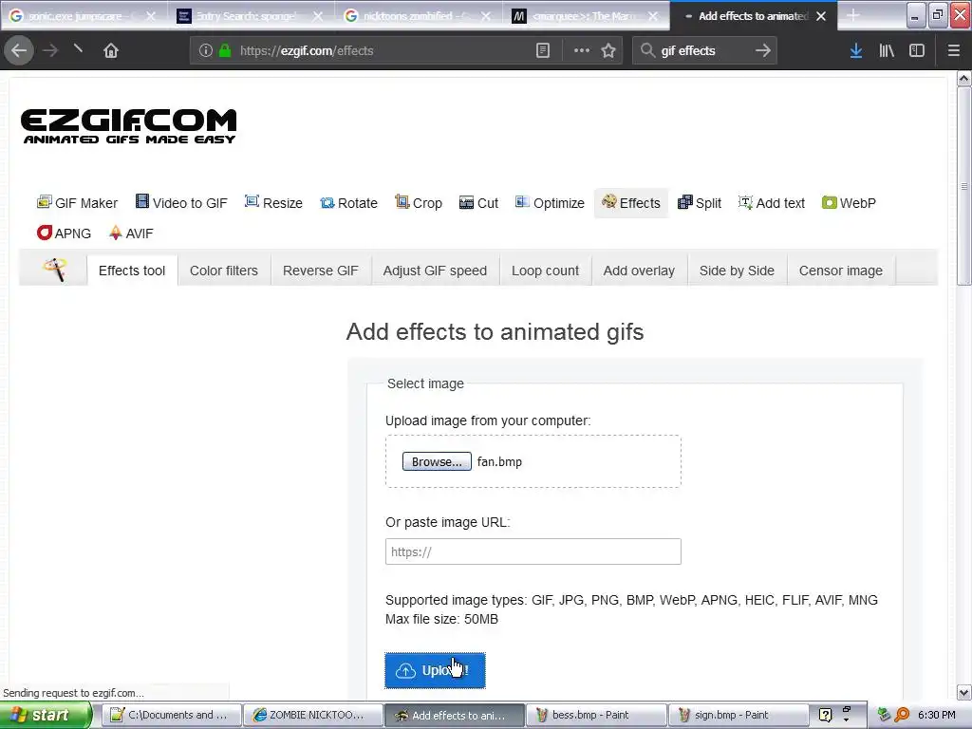Open site information icon in address bar
The width and height of the screenshot is (972, 729).
tap(206, 50)
